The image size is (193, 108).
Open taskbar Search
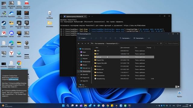pos(68,106)
